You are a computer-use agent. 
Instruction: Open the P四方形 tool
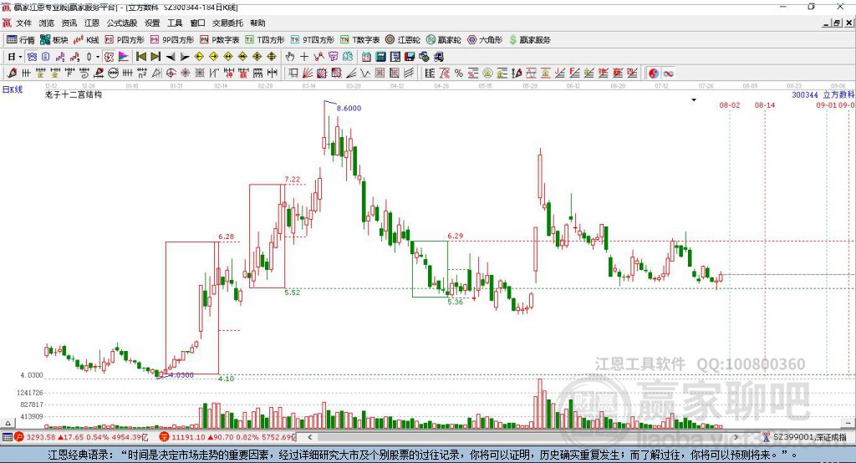click(x=125, y=40)
